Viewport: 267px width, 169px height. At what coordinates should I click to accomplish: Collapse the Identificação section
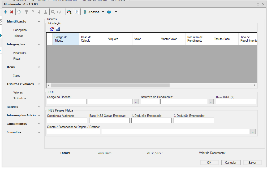[x=39, y=21]
